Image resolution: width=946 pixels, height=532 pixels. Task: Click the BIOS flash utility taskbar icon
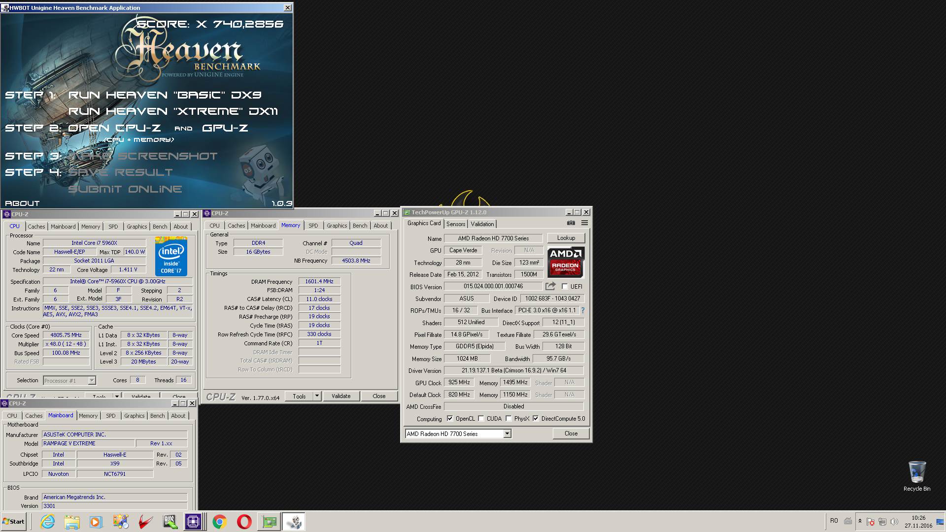170,522
